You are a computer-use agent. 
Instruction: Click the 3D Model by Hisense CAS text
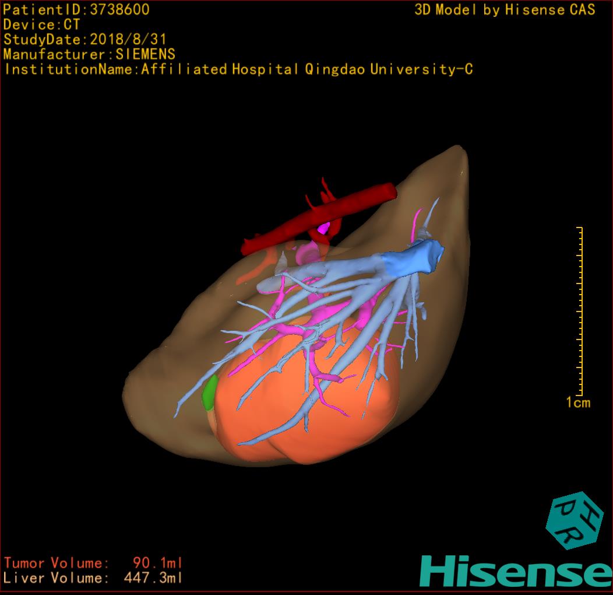click(x=505, y=10)
